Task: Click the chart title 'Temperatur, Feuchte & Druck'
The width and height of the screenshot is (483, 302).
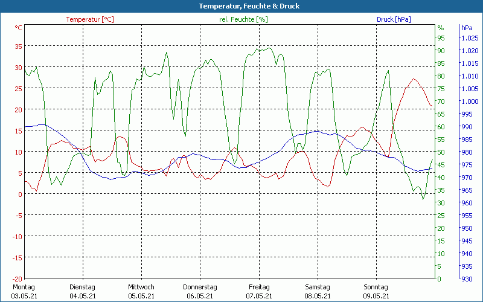Action: pos(249,6)
